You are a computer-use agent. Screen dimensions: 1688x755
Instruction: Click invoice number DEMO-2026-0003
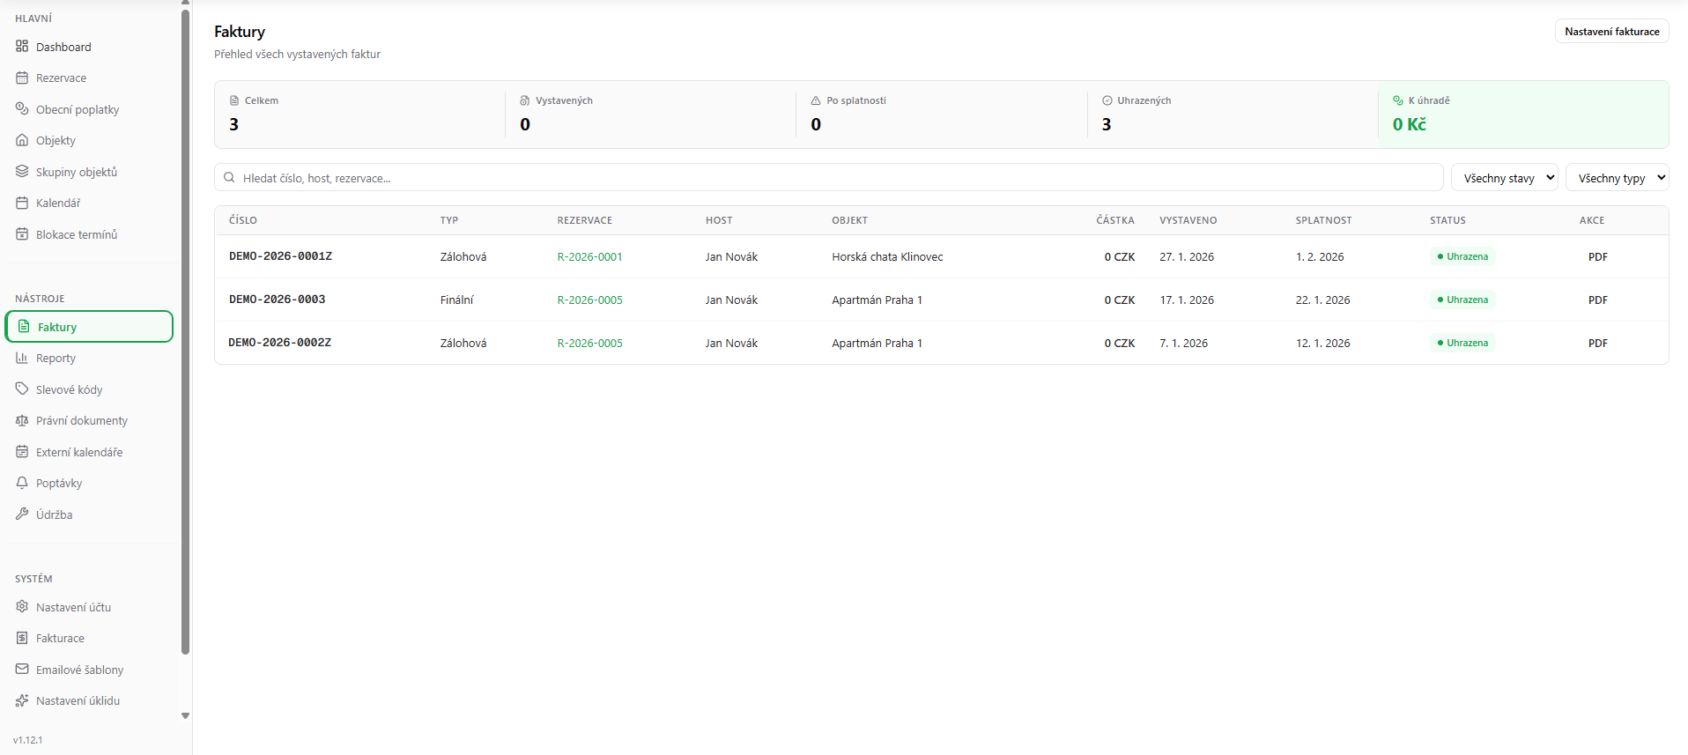[x=277, y=299]
